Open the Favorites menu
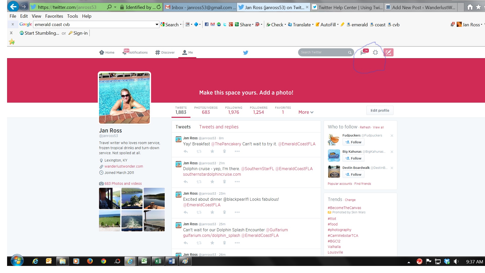485x273 pixels. [x=54, y=16]
